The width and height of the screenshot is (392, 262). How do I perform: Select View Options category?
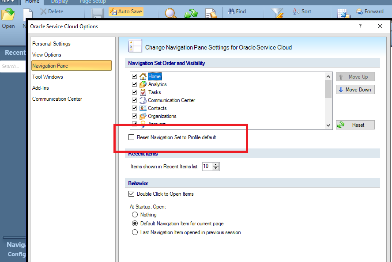tap(46, 55)
